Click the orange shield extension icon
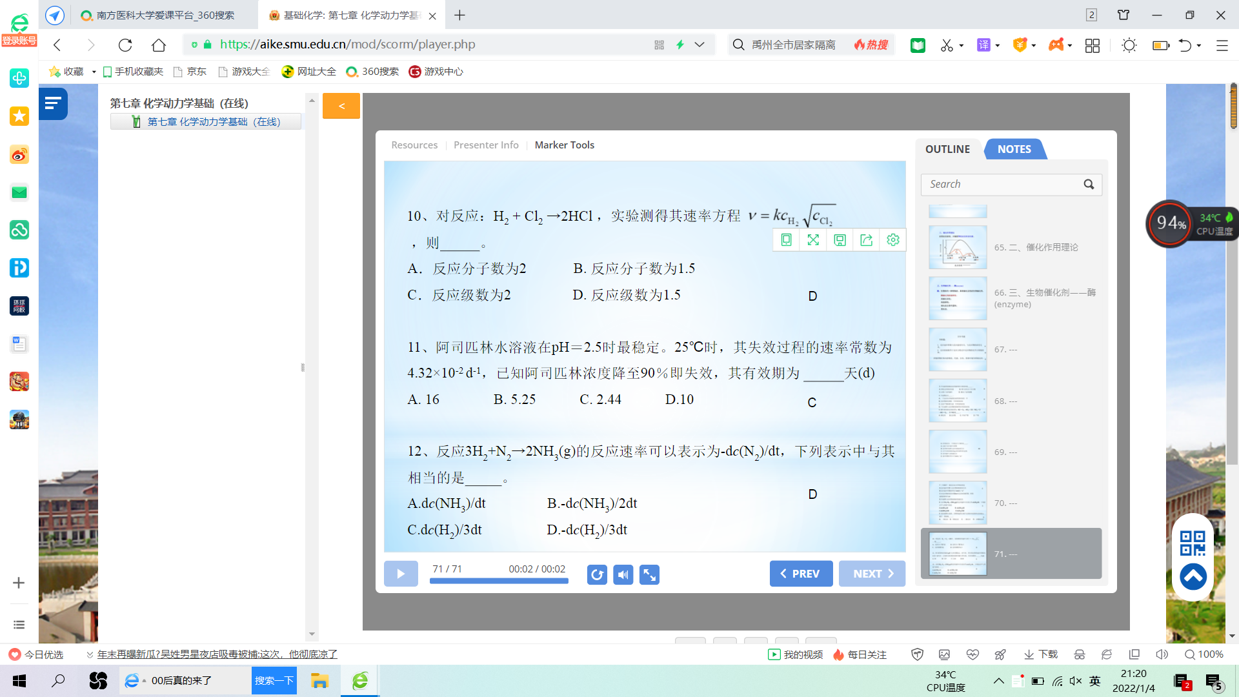Viewport: 1239px width, 697px height. [x=1020, y=45]
